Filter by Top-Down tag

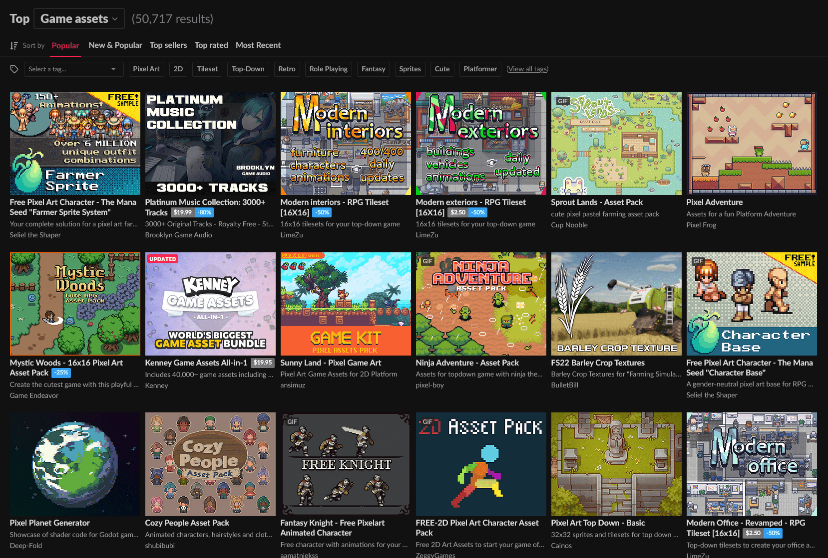[248, 69]
